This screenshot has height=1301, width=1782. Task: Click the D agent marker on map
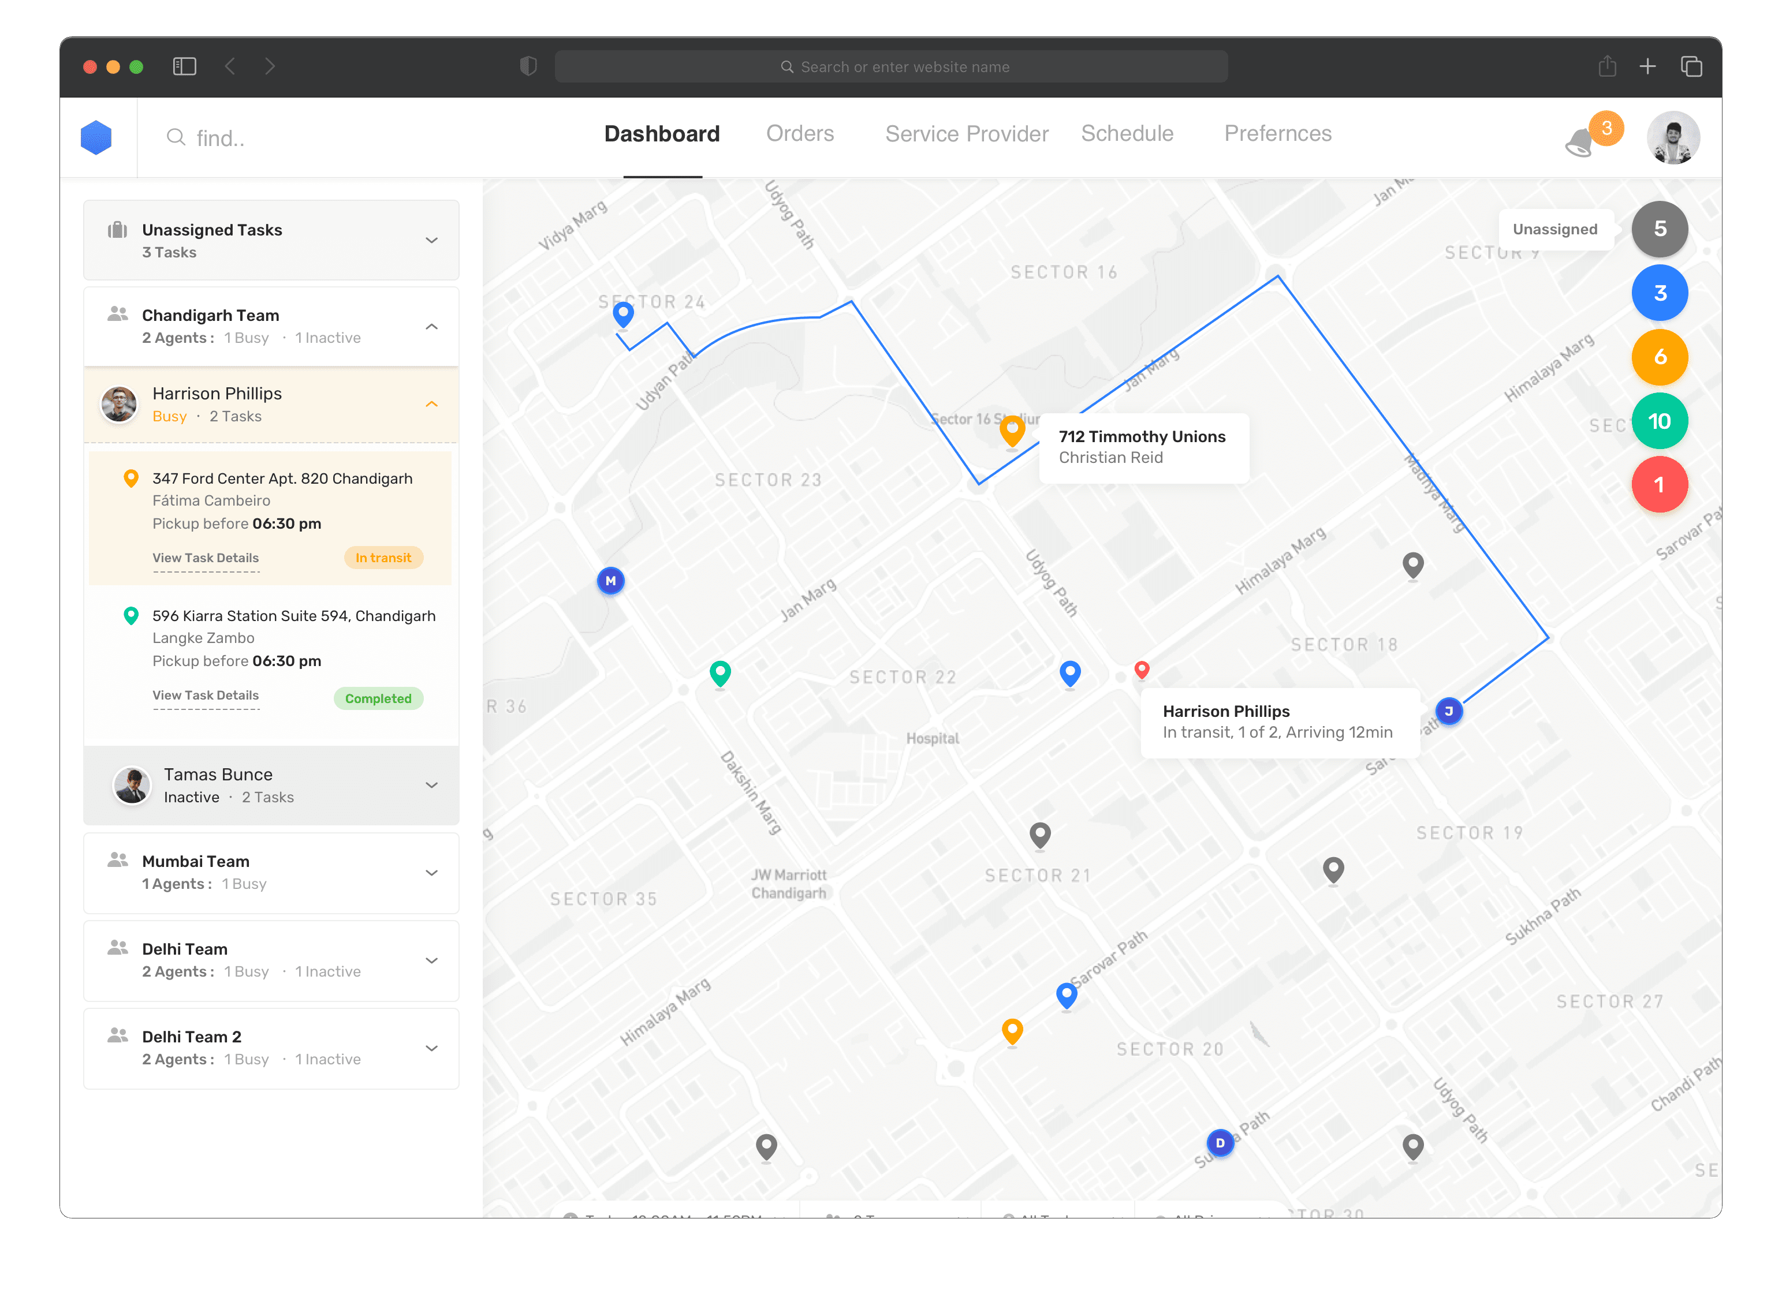tap(1220, 1143)
